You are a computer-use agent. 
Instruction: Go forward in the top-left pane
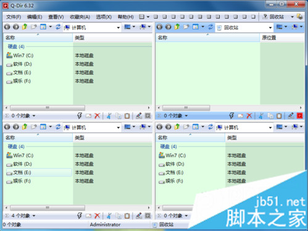(x=16, y=27)
